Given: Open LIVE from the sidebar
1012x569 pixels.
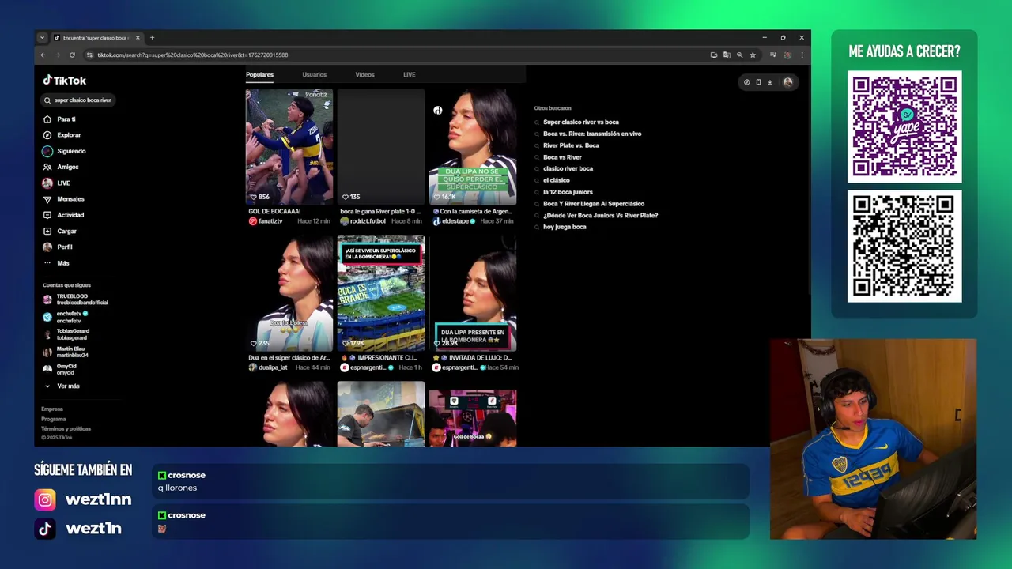Looking at the screenshot, I should click(57, 183).
